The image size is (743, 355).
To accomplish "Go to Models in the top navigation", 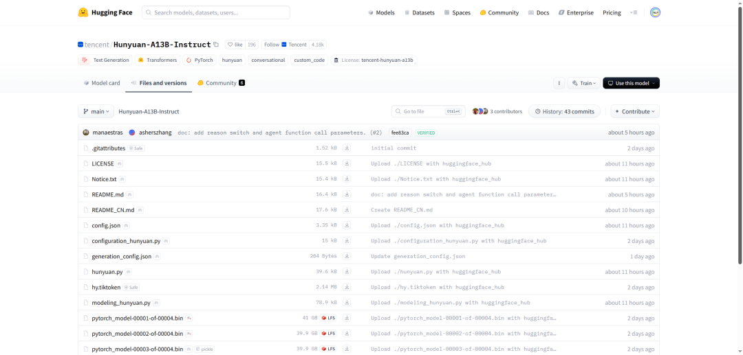I will click(381, 13).
